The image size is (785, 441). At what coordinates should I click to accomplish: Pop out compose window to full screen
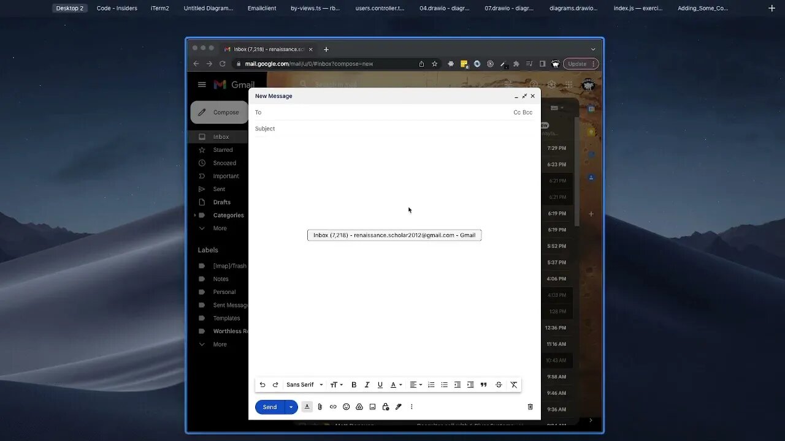click(524, 96)
